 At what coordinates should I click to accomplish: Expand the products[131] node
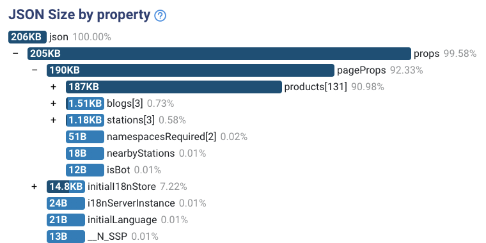pos(54,87)
